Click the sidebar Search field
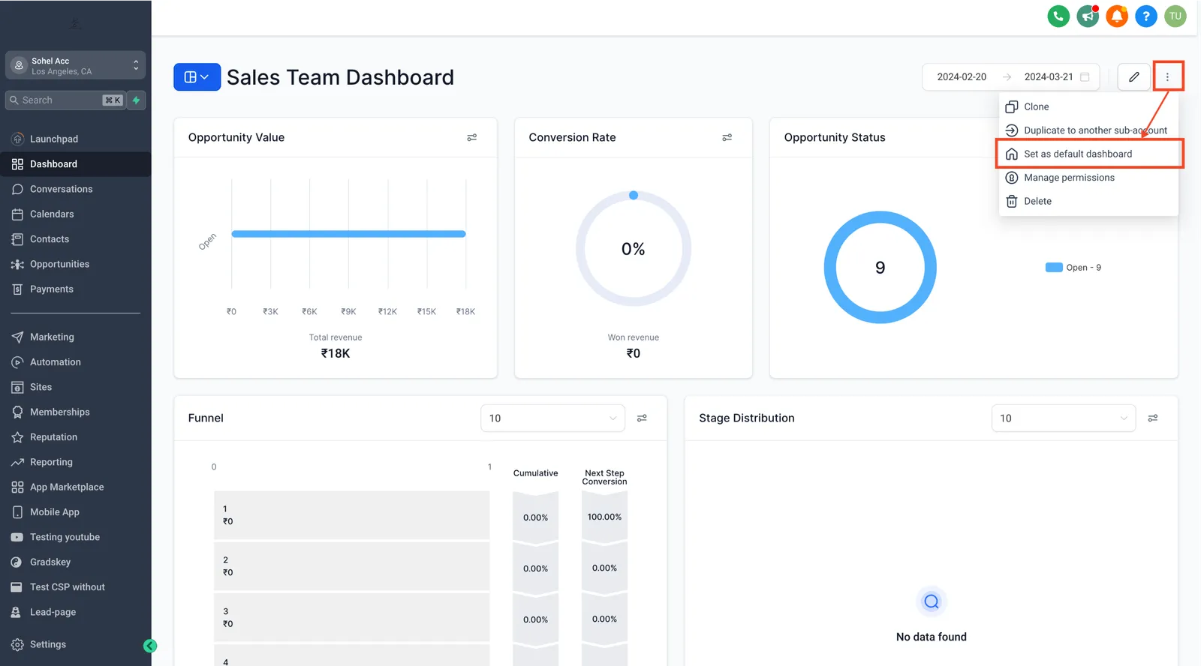Image resolution: width=1201 pixels, height=666 pixels. click(65, 100)
